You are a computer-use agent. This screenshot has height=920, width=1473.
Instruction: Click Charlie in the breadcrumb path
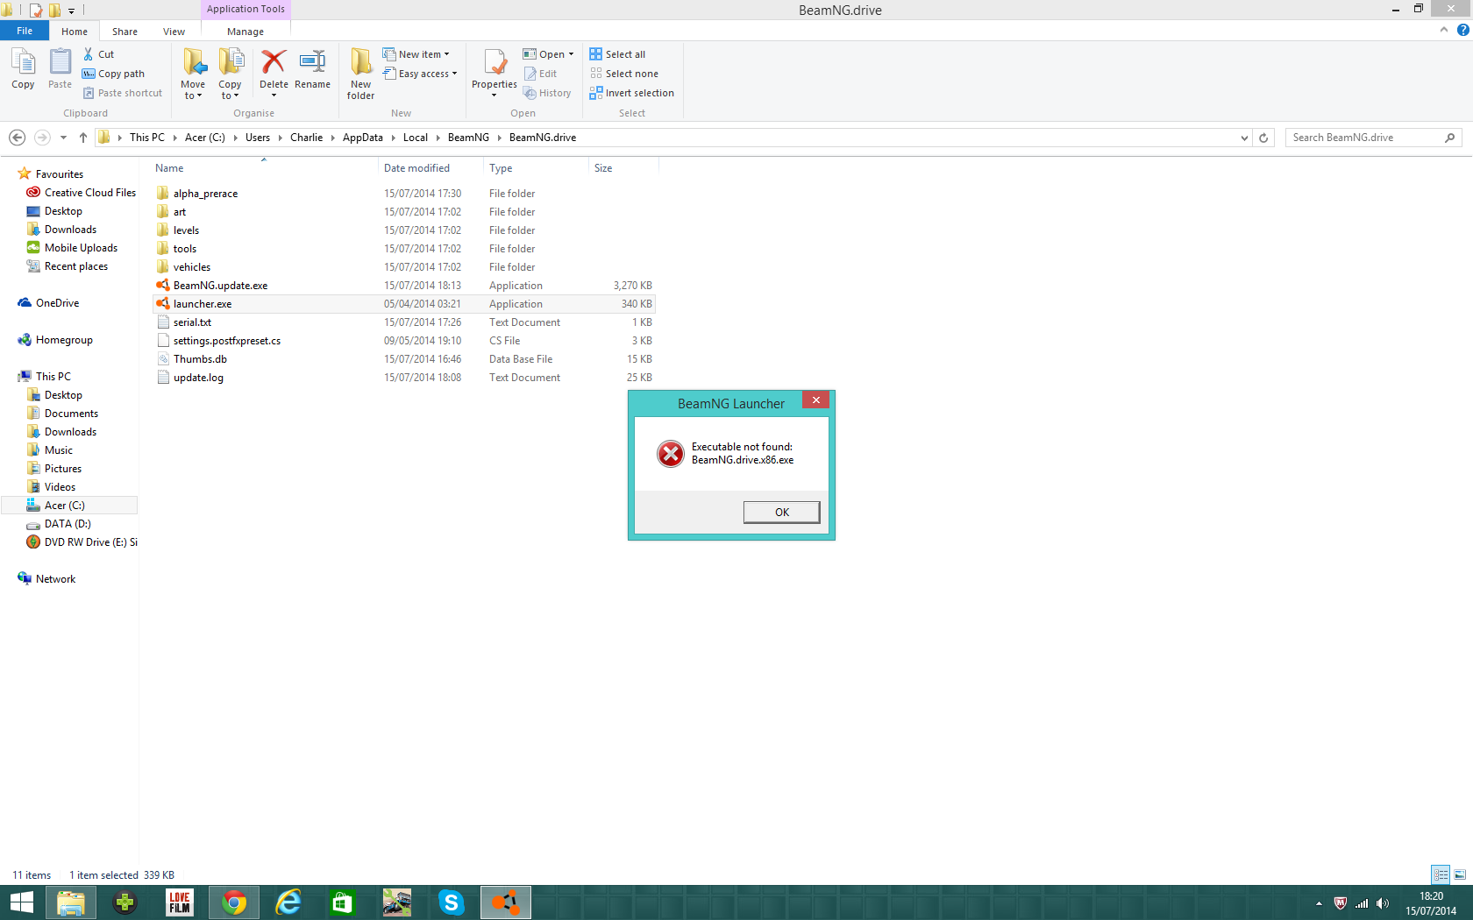pos(306,138)
